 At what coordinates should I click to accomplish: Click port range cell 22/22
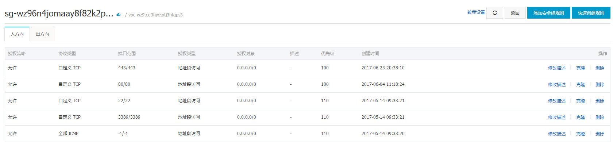pos(124,101)
